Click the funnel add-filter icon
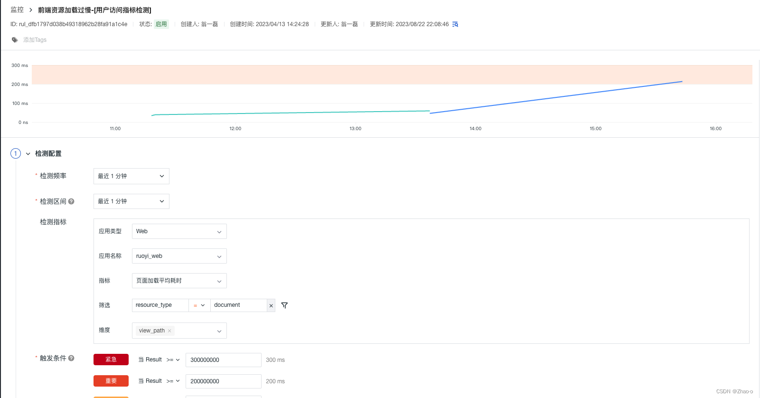The height and width of the screenshot is (398, 760). (284, 305)
